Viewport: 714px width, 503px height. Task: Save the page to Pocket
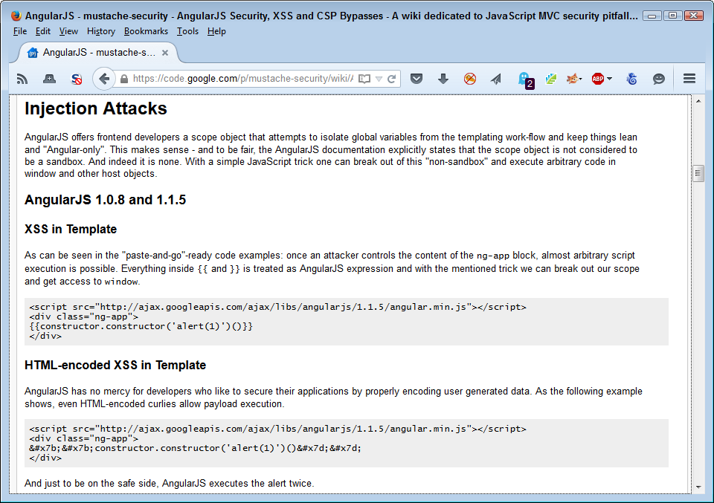pyautogui.click(x=416, y=78)
